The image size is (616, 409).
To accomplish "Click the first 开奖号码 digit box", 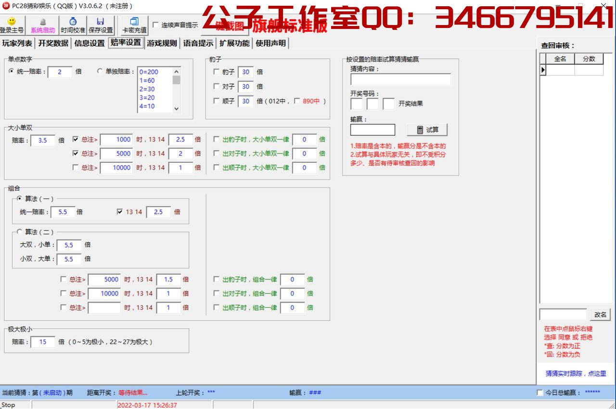I will tap(357, 104).
